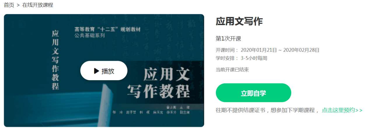The image size is (370, 128).
Task: Start video with the 播放 button
Action: [x=104, y=71]
